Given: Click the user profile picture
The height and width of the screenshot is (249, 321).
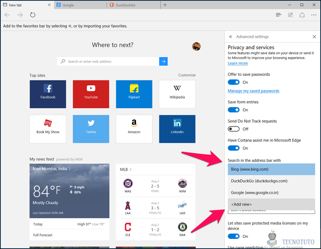Looking at the screenshot, I should (196, 46).
